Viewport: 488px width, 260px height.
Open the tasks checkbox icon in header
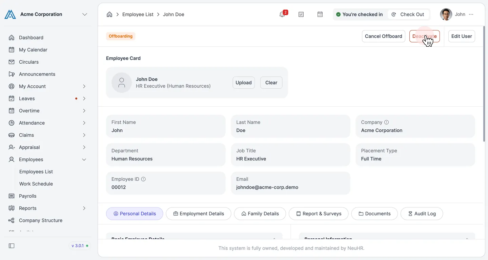tap(301, 14)
